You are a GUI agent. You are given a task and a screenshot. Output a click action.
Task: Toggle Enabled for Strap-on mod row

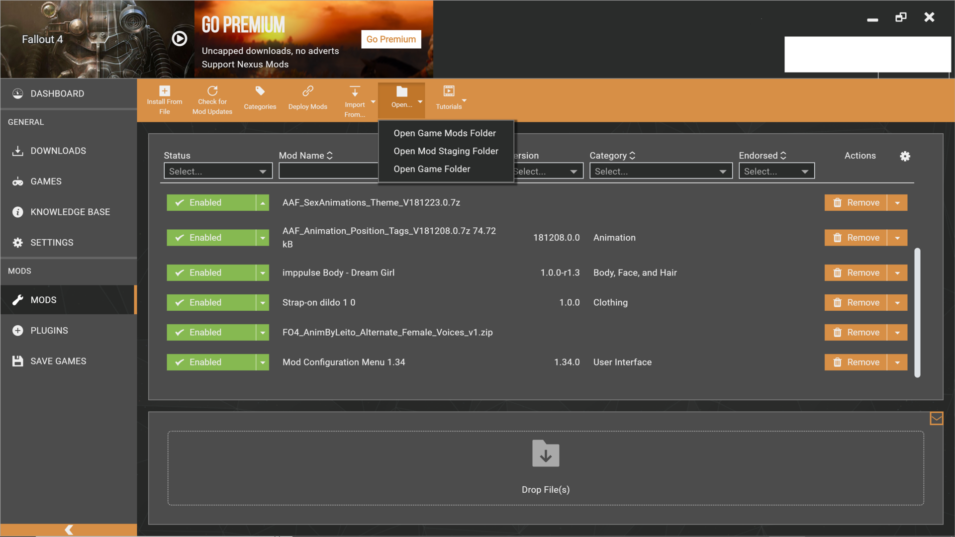click(x=211, y=303)
